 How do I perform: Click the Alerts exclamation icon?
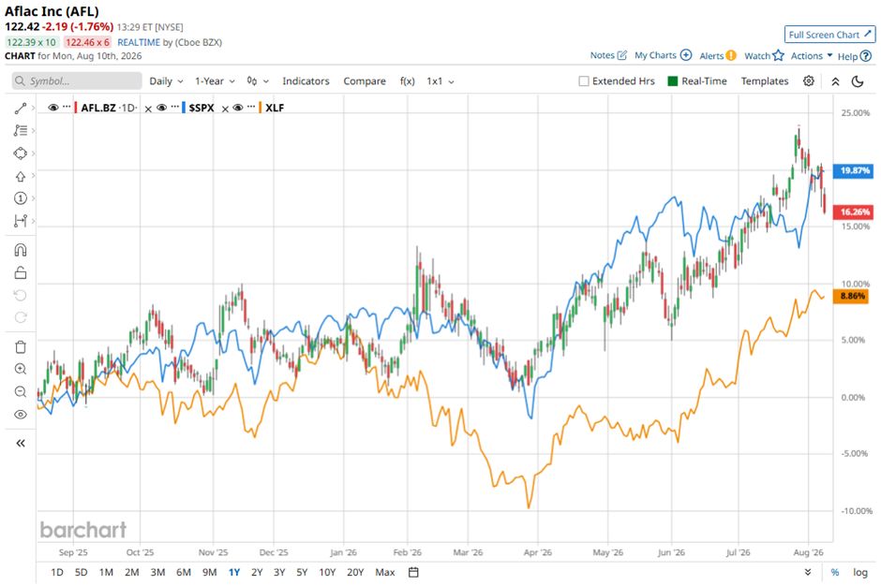731,55
